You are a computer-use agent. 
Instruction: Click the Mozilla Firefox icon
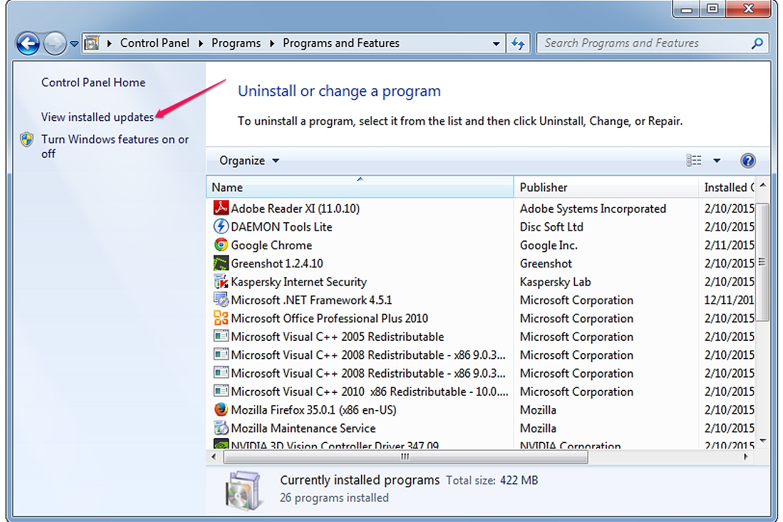(221, 410)
